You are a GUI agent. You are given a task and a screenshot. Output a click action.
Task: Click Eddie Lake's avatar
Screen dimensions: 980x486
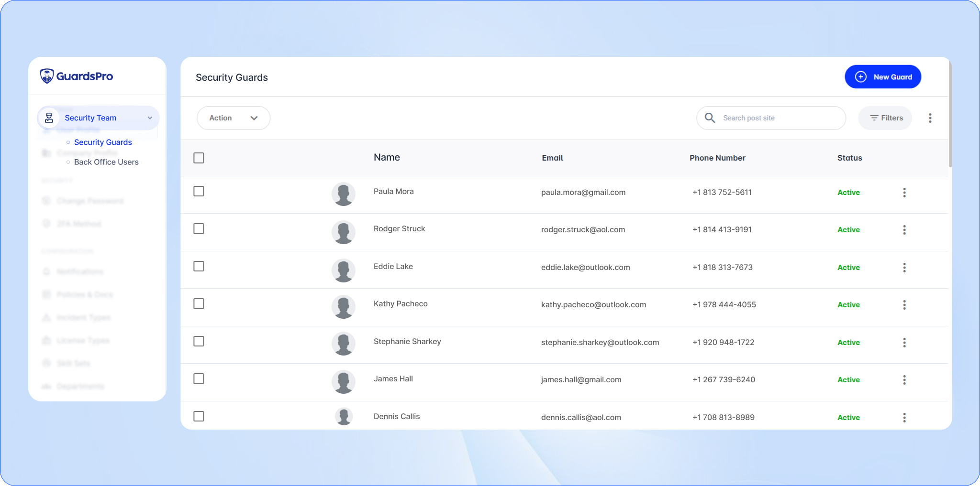coord(344,270)
